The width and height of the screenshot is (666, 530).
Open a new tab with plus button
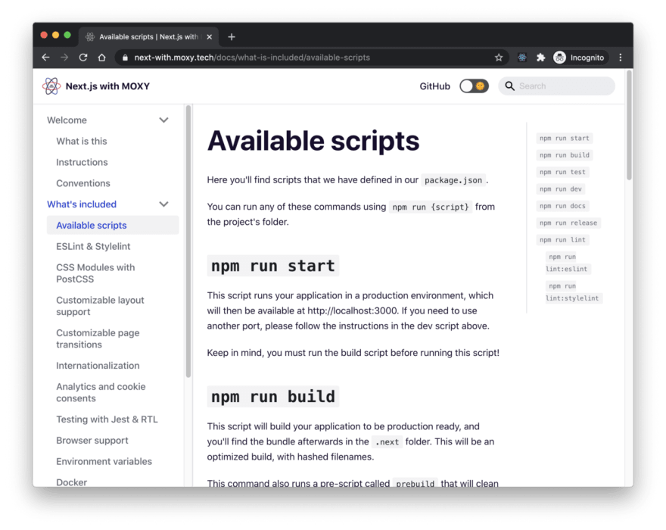232,37
